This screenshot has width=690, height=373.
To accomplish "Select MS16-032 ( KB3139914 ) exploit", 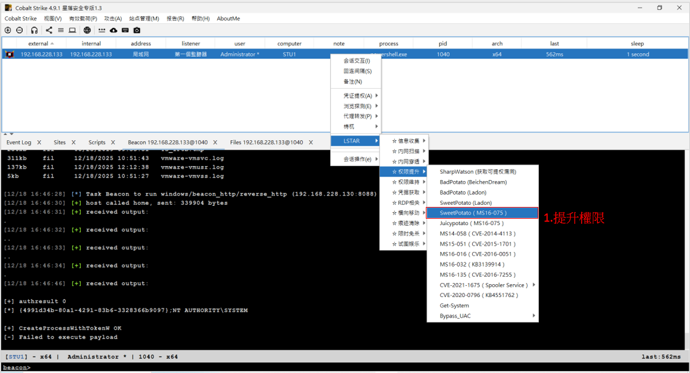I will pos(482,264).
